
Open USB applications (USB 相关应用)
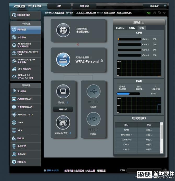tap(26, 69)
